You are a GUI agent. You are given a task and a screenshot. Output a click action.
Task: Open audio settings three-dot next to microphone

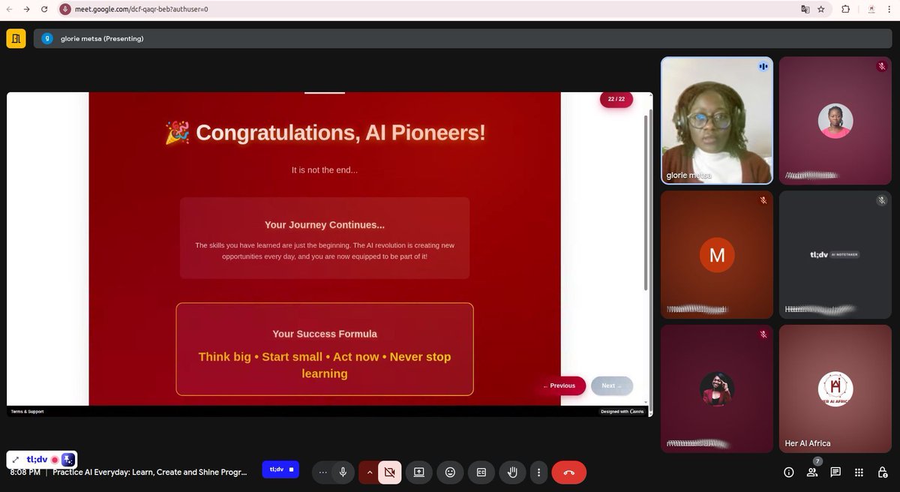pos(323,472)
